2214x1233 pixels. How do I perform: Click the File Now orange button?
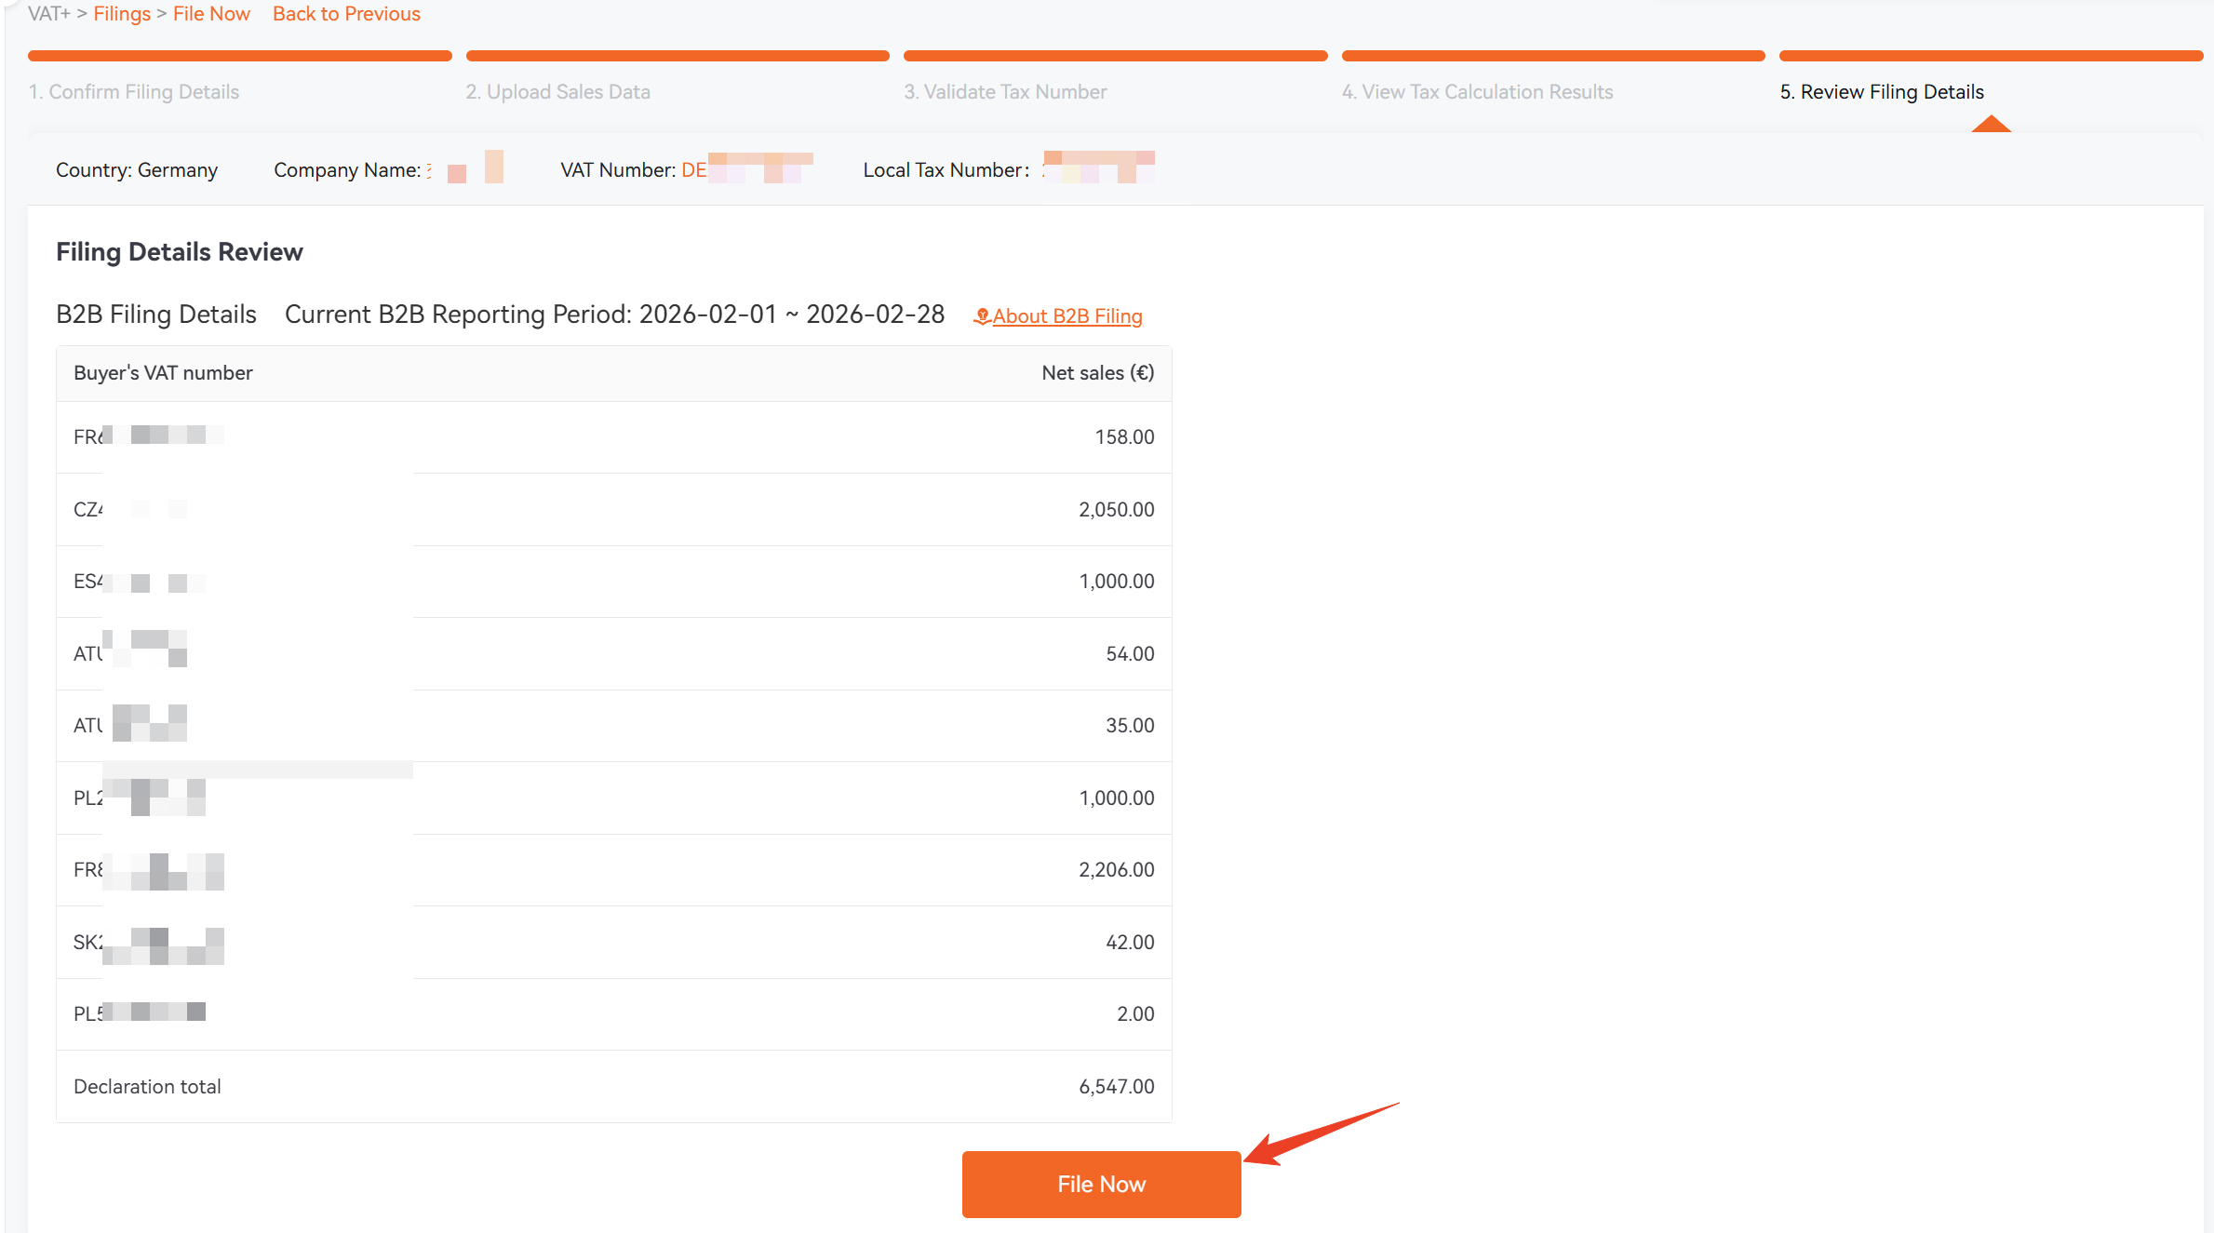click(x=1101, y=1184)
